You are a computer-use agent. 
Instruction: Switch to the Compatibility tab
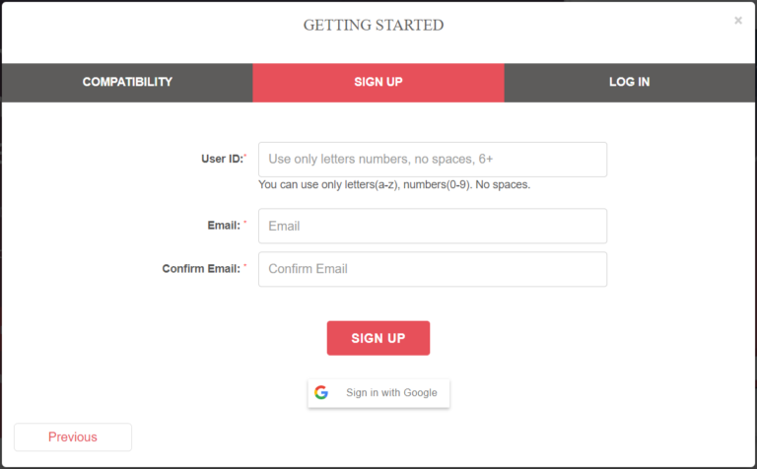(127, 83)
